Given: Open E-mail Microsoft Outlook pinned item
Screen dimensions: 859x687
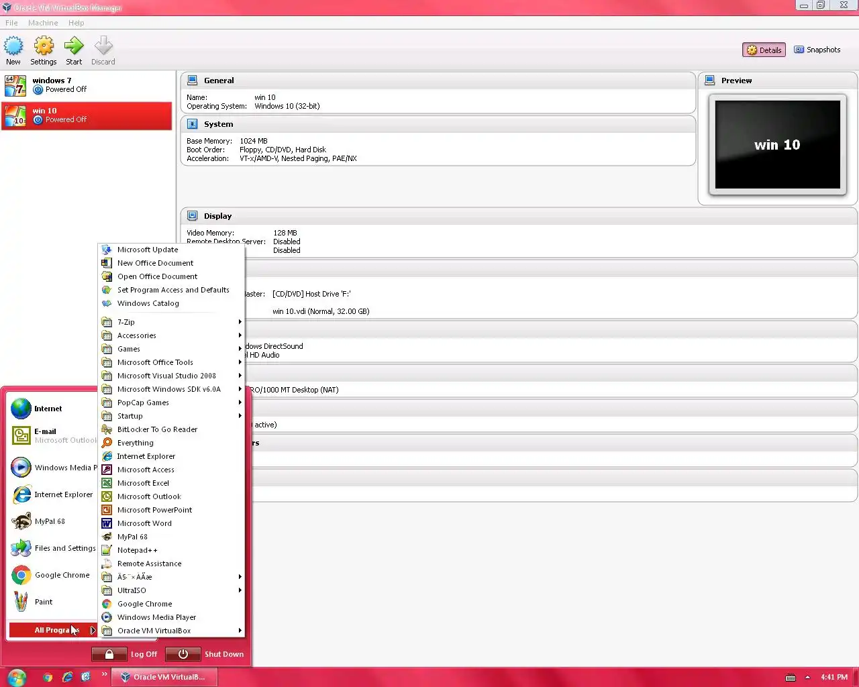Looking at the screenshot, I should pyautogui.click(x=53, y=436).
